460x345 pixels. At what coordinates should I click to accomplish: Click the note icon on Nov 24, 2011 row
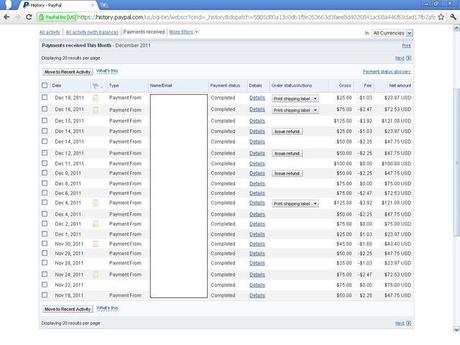point(96,275)
